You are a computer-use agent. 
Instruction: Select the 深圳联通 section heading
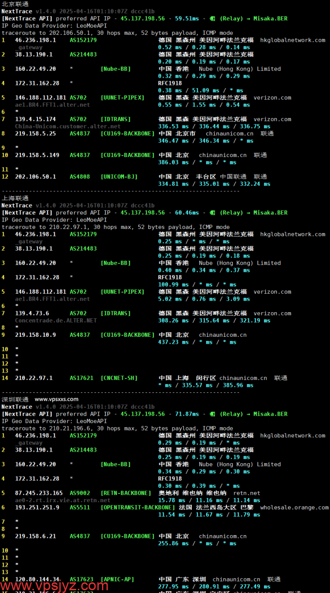(15, 399)
